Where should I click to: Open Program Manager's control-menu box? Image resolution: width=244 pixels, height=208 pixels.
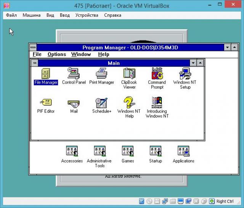coord(33,48)
